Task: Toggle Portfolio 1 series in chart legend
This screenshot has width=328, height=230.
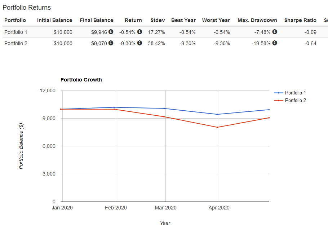Action: coord(295,93)
